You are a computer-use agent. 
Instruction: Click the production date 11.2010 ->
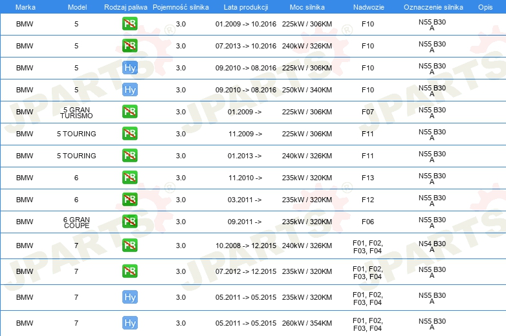coord(245,178)
